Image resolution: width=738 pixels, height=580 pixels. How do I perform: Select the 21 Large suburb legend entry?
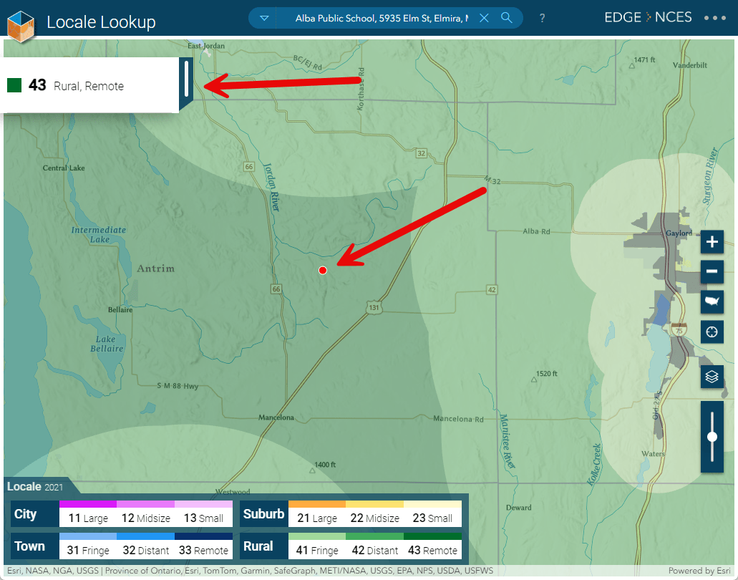click(317, 513)
